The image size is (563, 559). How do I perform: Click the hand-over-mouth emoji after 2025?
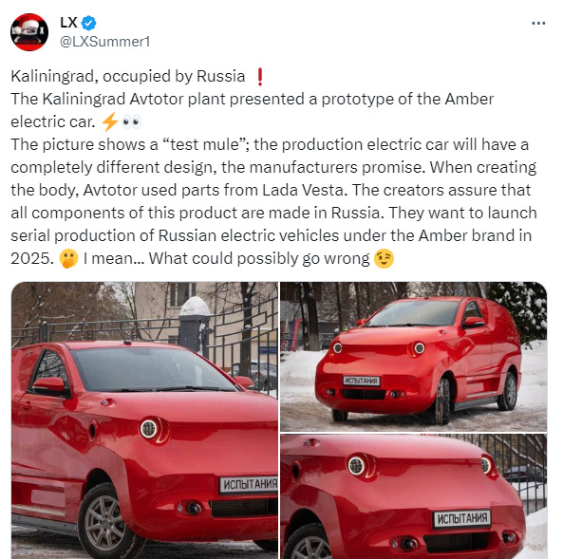point(68,259)
